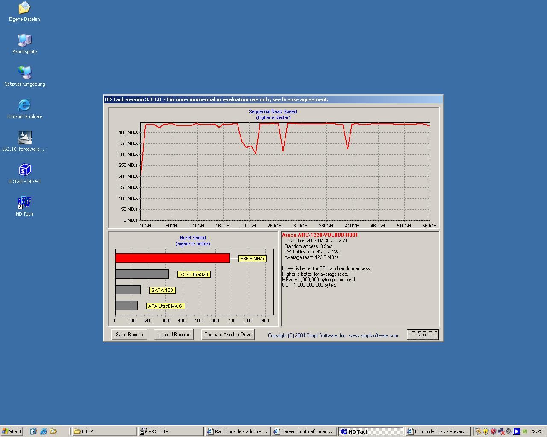Select the HD Tach shortcut on the desktop
Image resolution: width=547 pixels, height=437 pixels.
coord(24,206)
